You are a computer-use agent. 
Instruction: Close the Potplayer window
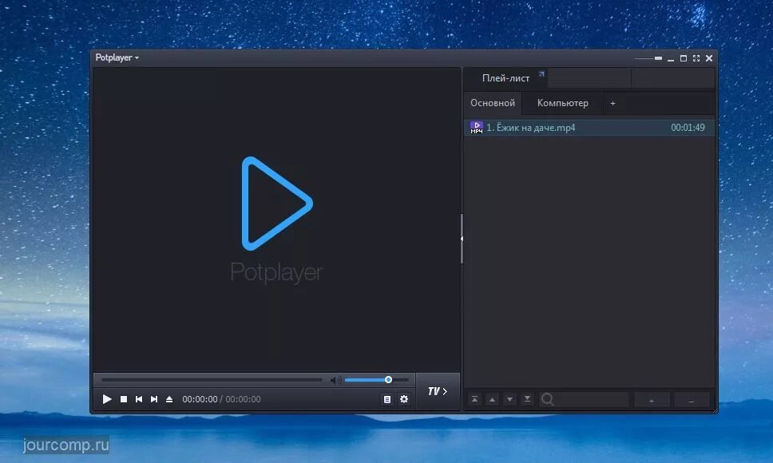click(709, 58)
